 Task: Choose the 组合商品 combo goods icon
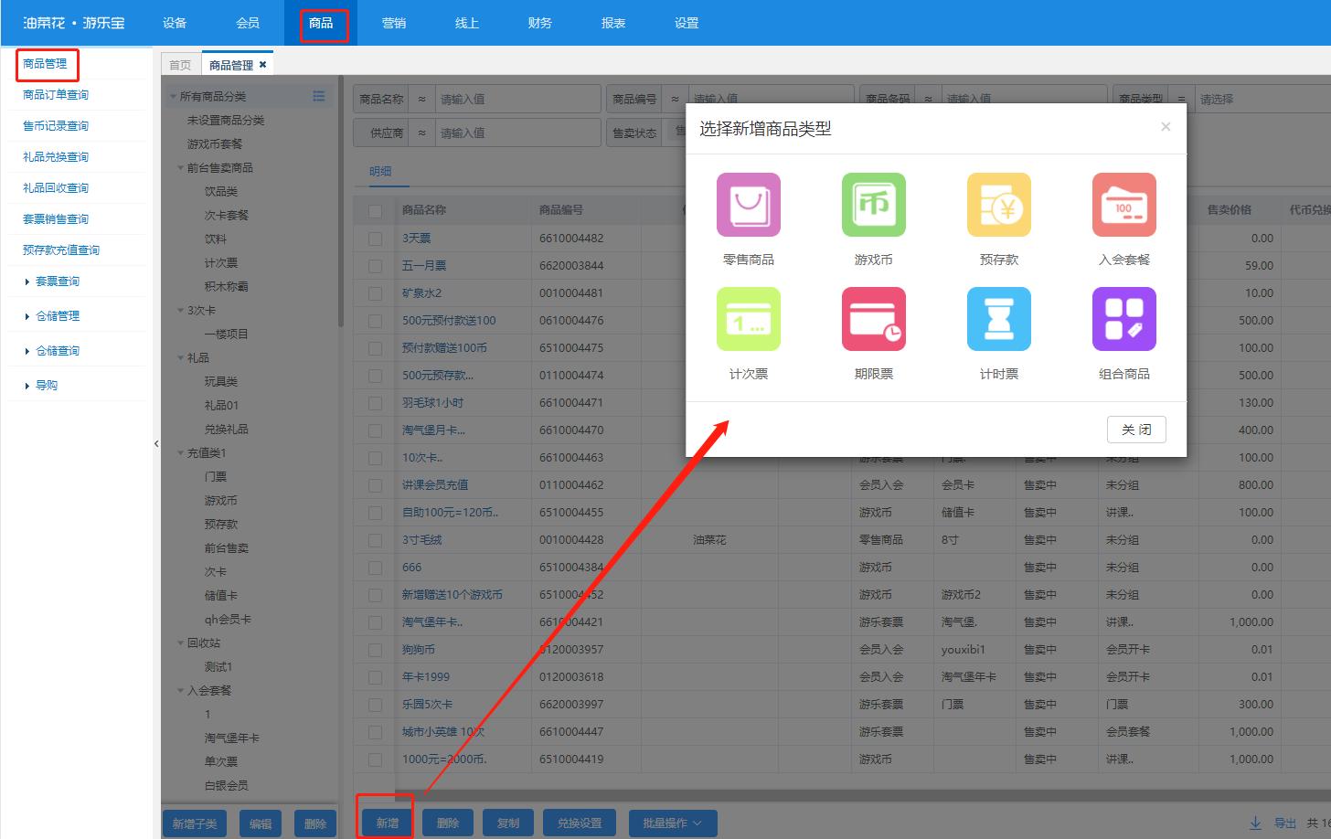click(1124, 319)
